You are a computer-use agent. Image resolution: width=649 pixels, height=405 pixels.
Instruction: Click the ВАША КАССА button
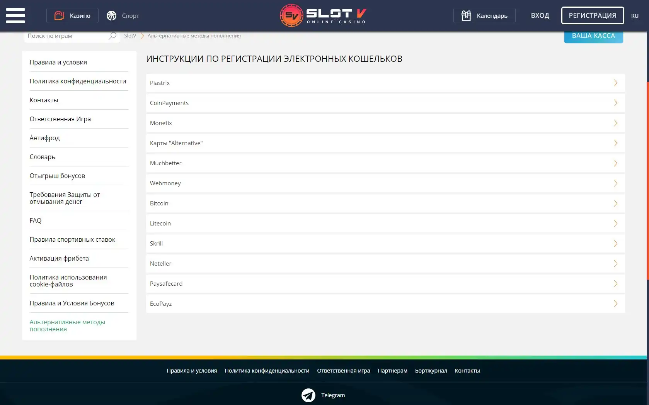(593, 36)
